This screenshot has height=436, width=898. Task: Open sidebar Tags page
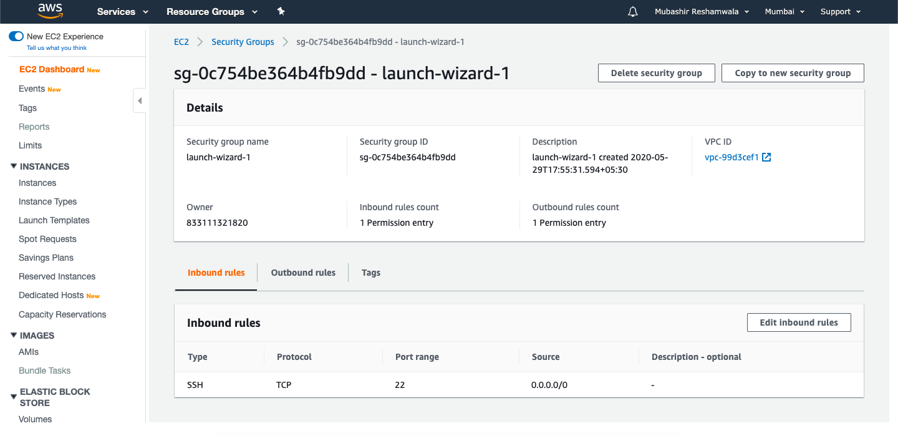coord(28,108)
